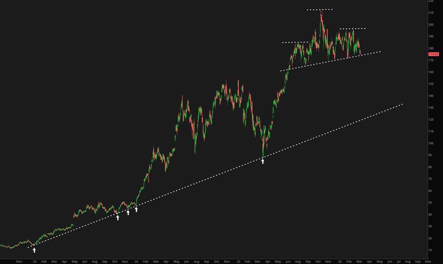Click the 20 price axis label
The width and height of the screenshot is (443, 264).
point(430,238)
